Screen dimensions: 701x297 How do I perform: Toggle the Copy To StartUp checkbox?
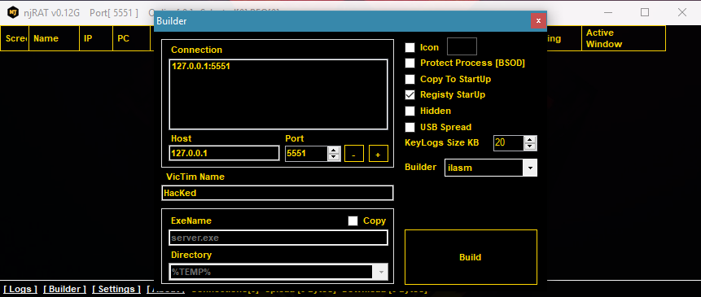[x=410, y=79]
